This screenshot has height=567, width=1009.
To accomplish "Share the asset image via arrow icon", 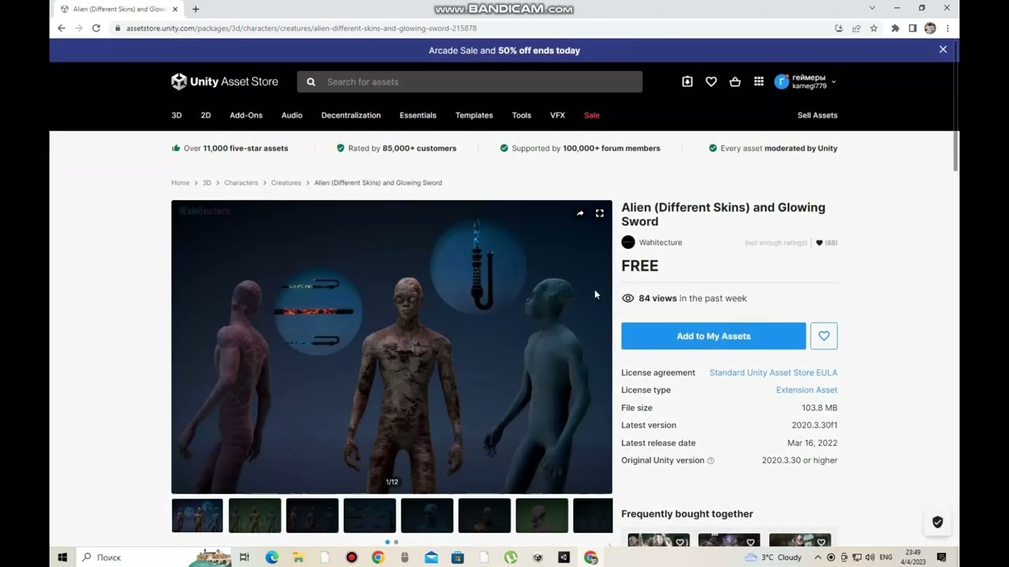I will (x=580, y=213).
